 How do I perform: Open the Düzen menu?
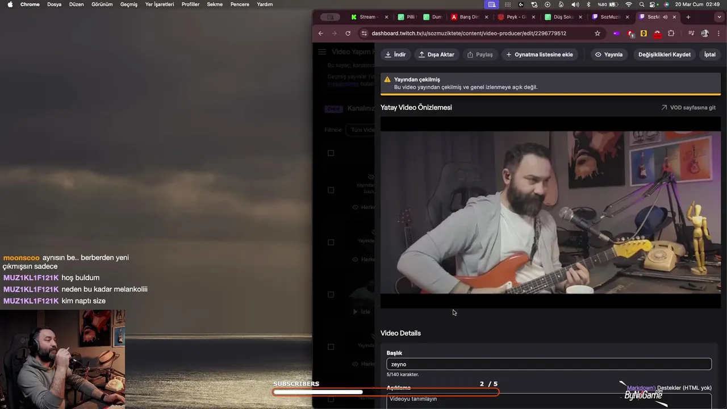tap(76, 5)
